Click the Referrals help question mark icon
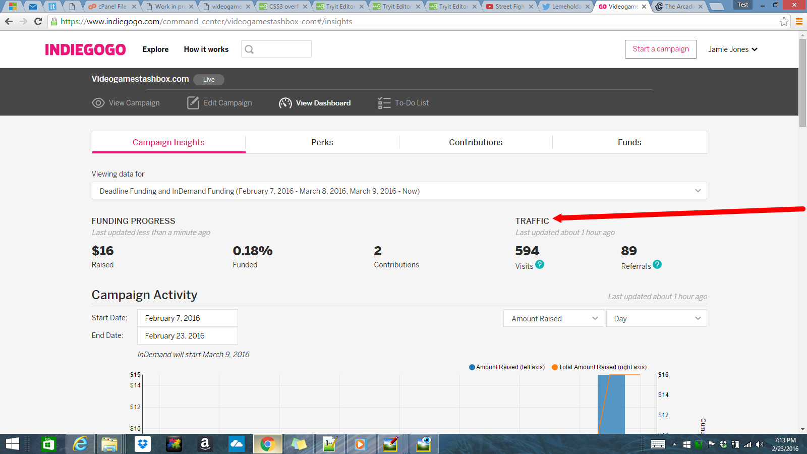This screenshot has width=807, height=454. coord(657,264)
